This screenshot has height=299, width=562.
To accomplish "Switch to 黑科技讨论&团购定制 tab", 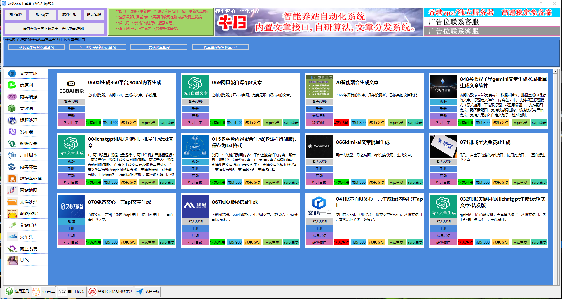I will (x=111, y=291).
